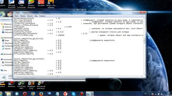Open the Правка menu in Notepad
The width and height of the screenshot is (172, 96).
23,16
